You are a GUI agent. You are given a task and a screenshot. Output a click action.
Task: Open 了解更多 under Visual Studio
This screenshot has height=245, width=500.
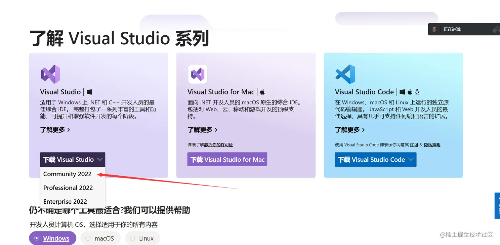point(55,130)
